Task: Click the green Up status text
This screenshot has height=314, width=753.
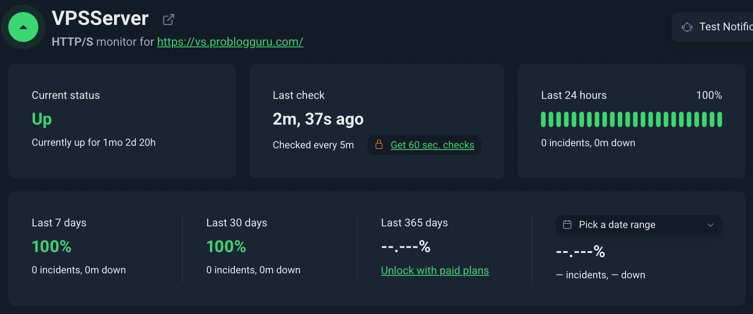Action: [42, 119]
